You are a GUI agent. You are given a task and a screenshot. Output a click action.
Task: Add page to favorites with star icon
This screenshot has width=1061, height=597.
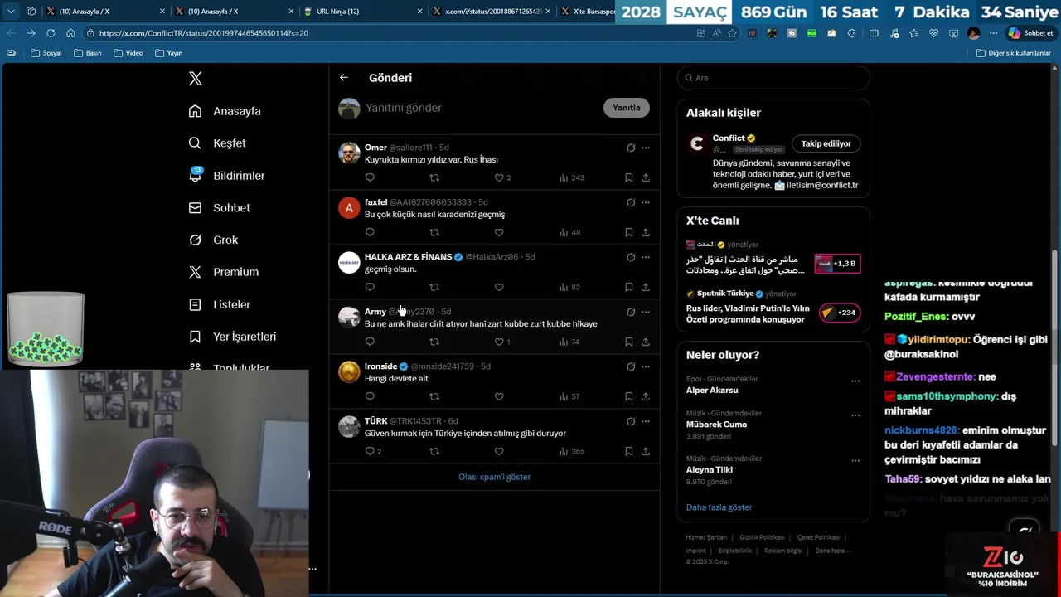pyautogui.click(x=732, y=33)
